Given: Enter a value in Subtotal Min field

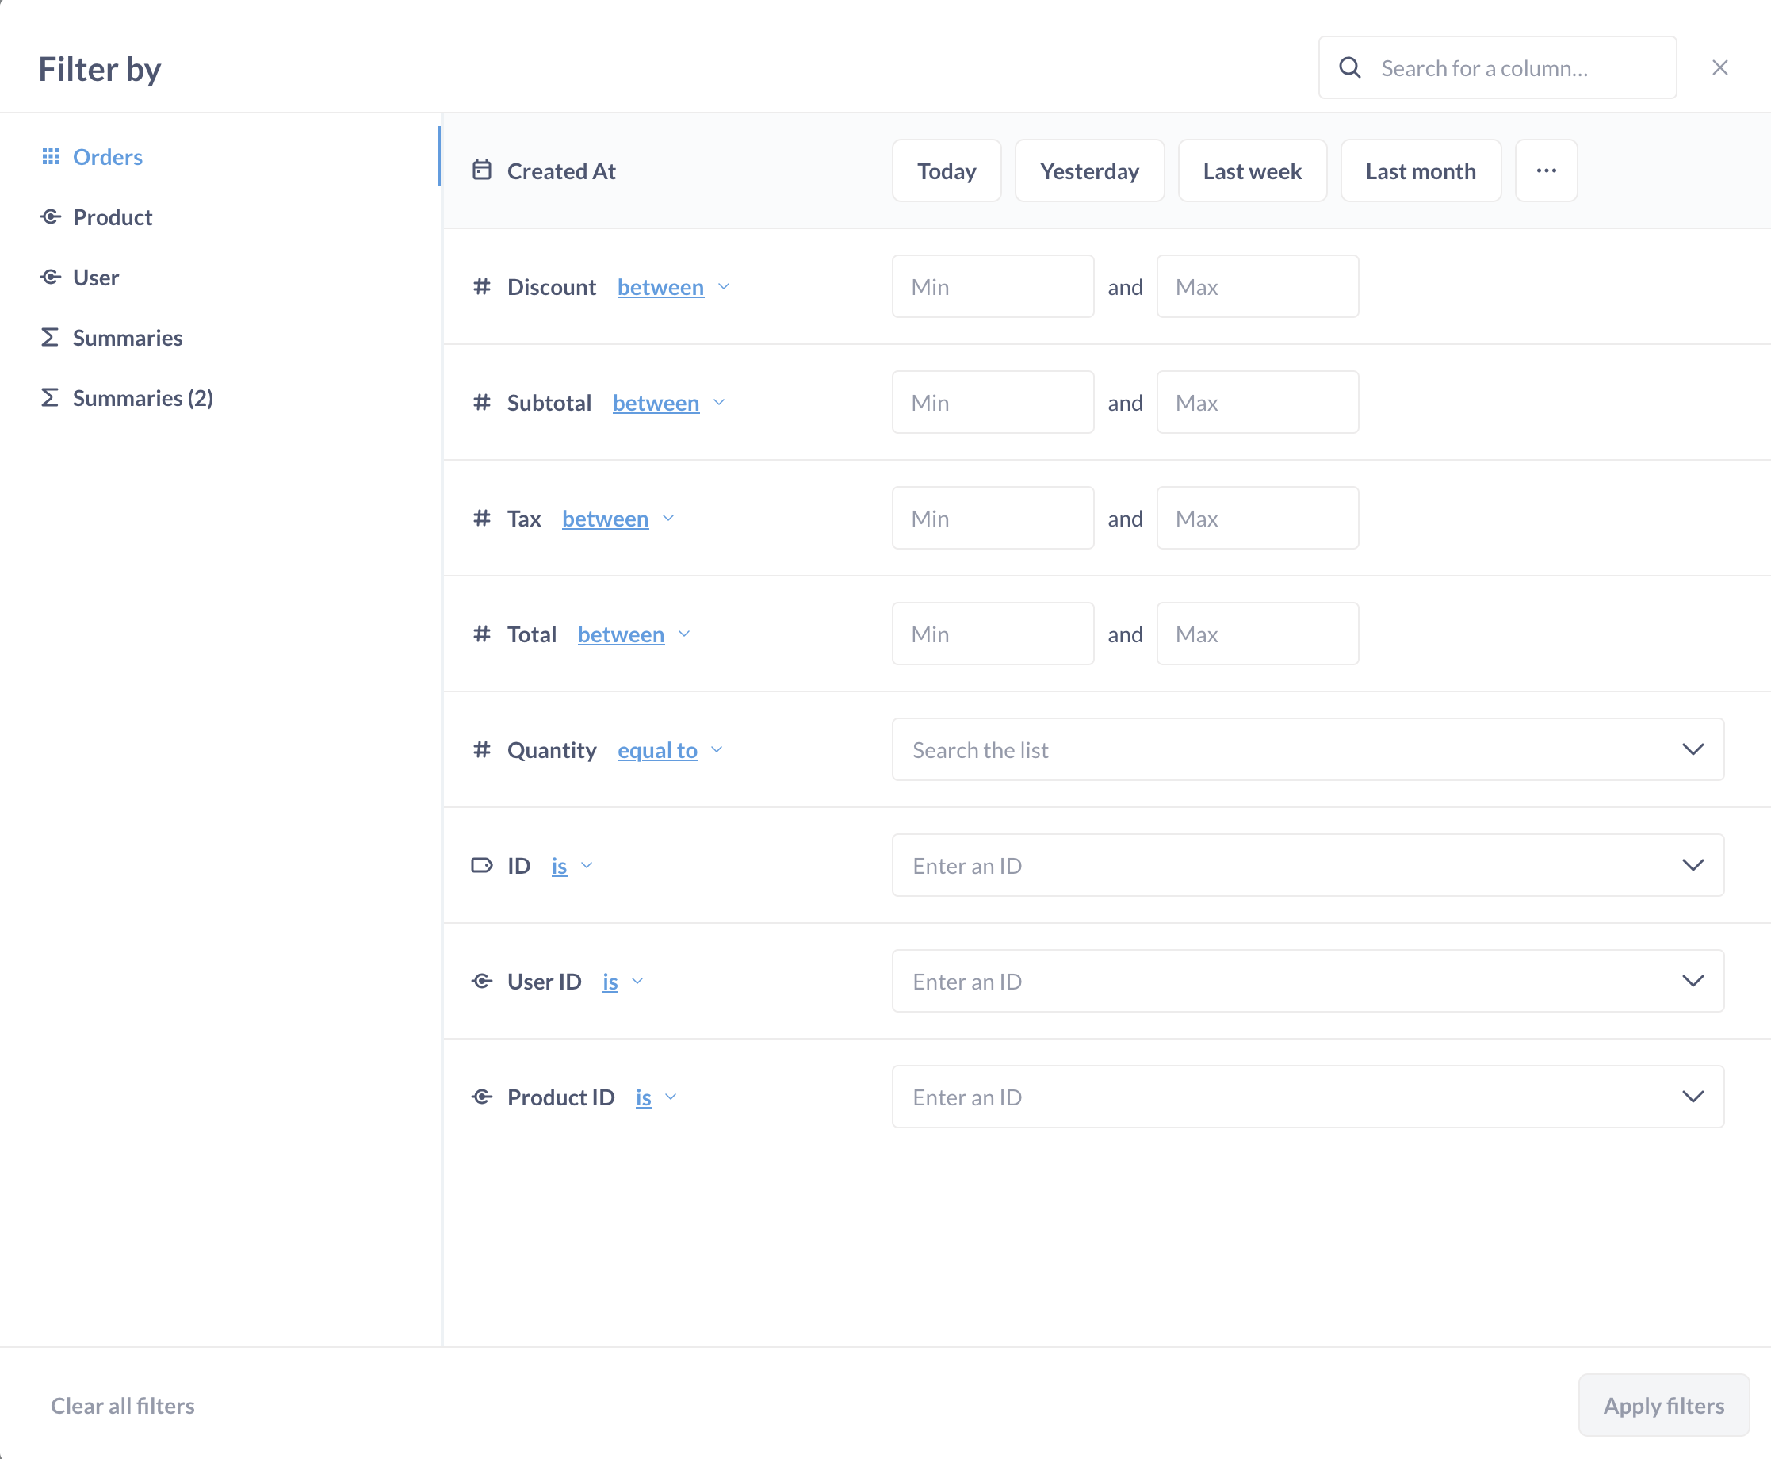Looking at the screenshot, I should click(x=992, y=400).
